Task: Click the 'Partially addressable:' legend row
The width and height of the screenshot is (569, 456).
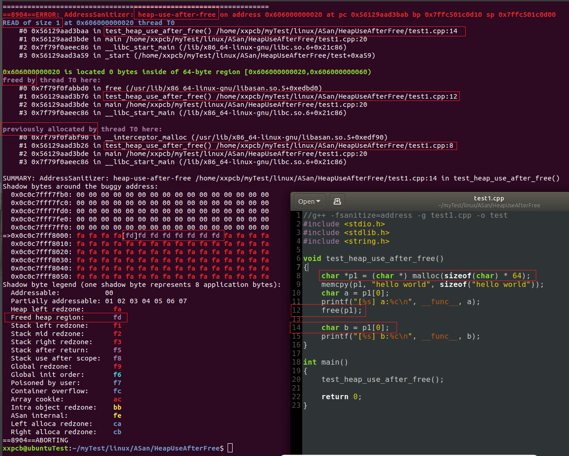Action: [x=99, y=301]
